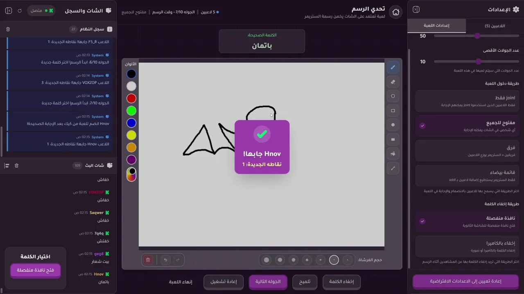Click the Saqwer username in chat
Image resolution: width=524 pixels, height=294 pixels.
97,213
